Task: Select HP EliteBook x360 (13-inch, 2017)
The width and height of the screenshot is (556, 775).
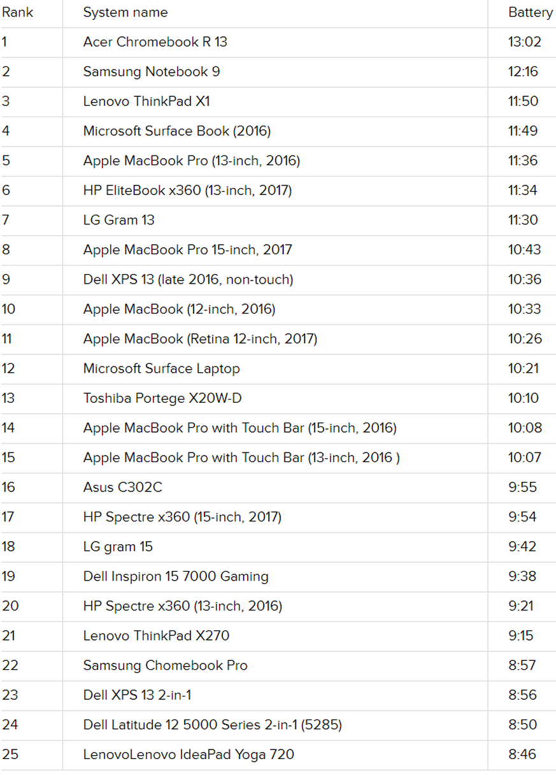Action: tap(187, 191)
